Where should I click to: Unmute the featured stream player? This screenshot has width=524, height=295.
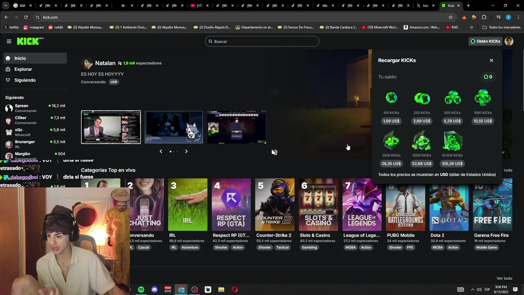point(274,152)
